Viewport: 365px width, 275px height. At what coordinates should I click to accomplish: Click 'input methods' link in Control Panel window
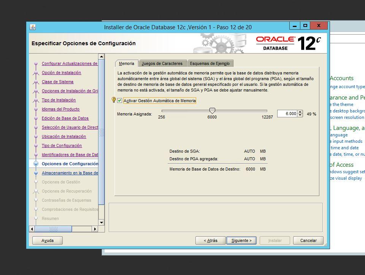tap(346, 141)
